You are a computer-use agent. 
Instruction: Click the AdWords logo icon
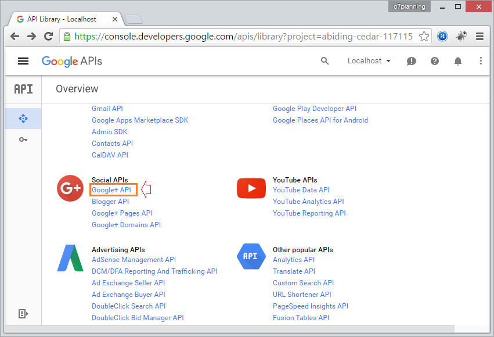(x=70, y=258)
